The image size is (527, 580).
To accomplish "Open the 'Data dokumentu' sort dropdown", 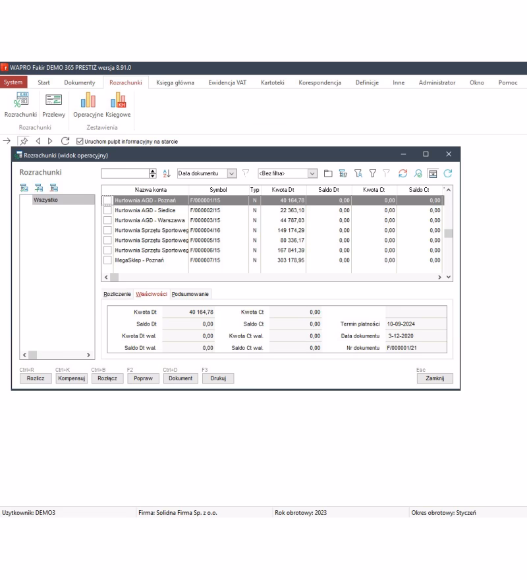I will click(x=231, y=173).
